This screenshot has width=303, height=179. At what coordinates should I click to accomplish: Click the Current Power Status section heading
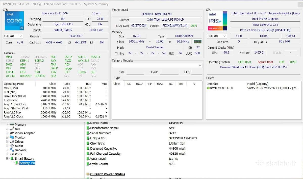(x=108, y=174)
